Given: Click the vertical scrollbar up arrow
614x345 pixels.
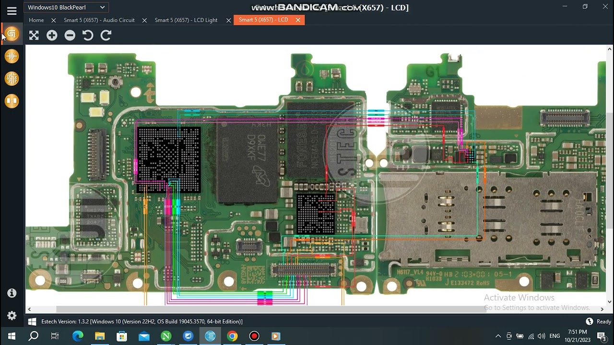Looking at the screenshot, I should pyautogui.click(x=610, y=49).
